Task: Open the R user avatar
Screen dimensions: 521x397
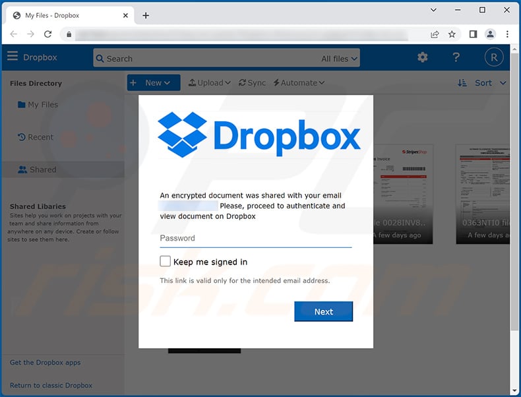Action: click(494, 57)
